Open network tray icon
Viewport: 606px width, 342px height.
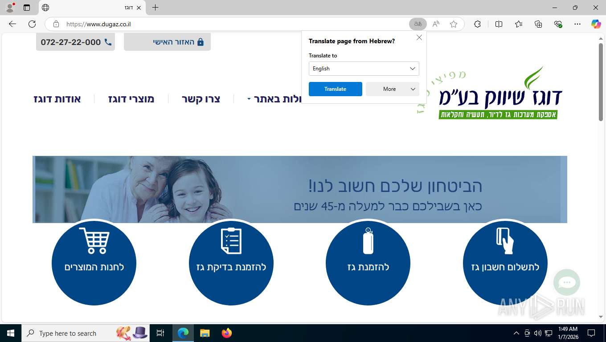pyautogui.click(x=549, y=333)
